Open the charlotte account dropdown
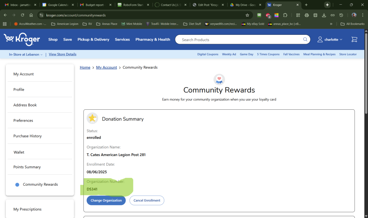The image size is (368, 218). tap(330, 39)
